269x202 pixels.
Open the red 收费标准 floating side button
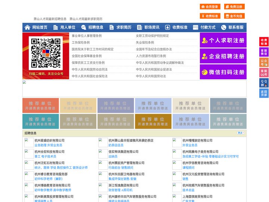click(x=264, y=42)
